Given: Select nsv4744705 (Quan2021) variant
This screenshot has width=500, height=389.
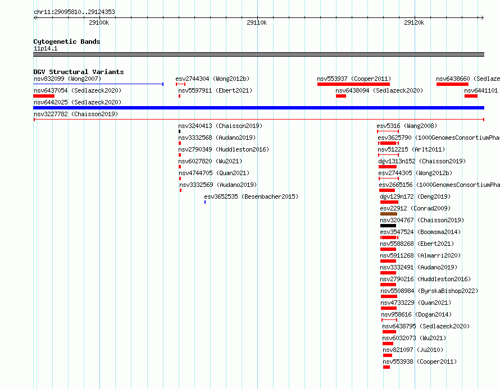Looking at the screenshot, I should (x=214, y=173).
